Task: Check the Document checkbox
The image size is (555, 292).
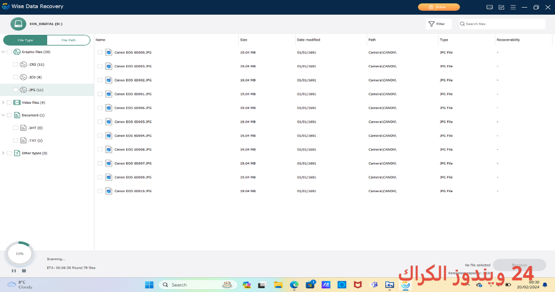Action: [9, 115]
